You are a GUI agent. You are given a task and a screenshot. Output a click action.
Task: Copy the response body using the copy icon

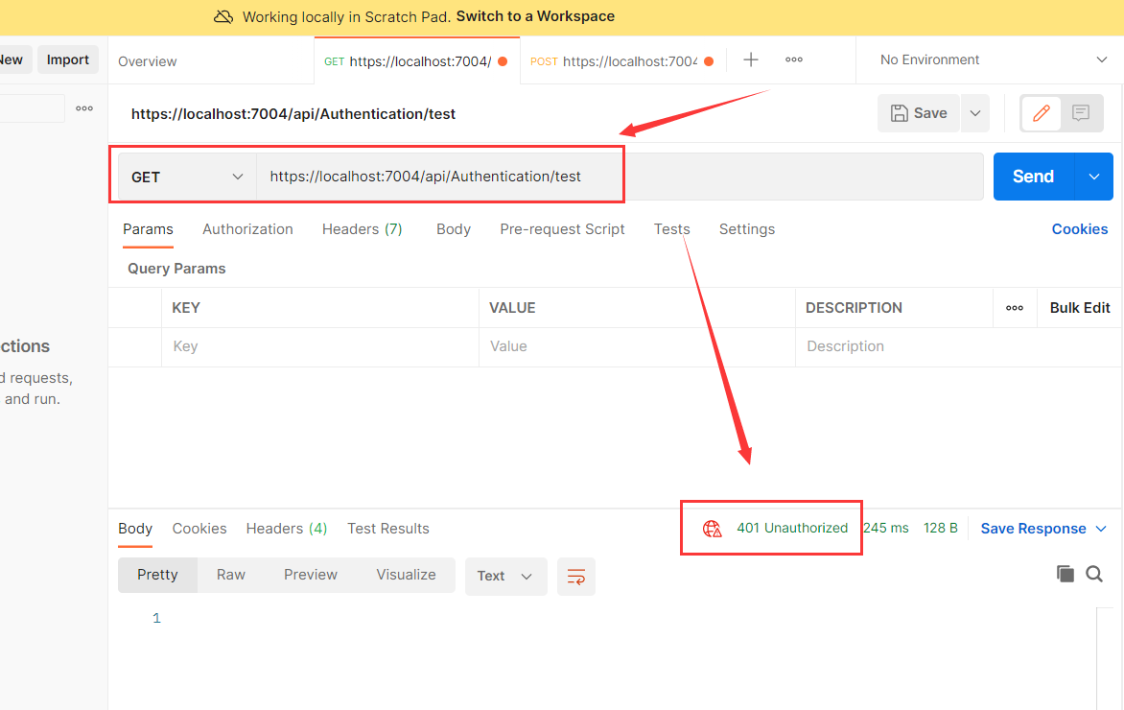pos(1065,573)
